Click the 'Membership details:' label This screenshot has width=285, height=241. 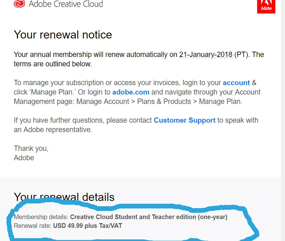41,217
